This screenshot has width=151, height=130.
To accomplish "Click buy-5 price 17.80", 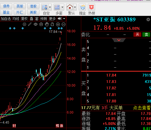I will tap(111, 101).
